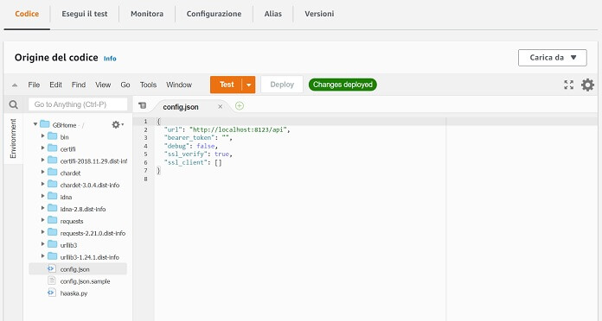
Task: Open the Go menu
Action: click(x=125, y=85)
